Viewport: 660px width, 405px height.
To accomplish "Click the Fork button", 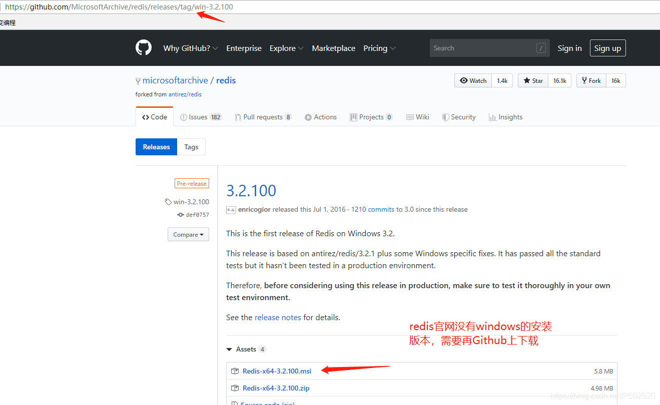I will point(591,80).
